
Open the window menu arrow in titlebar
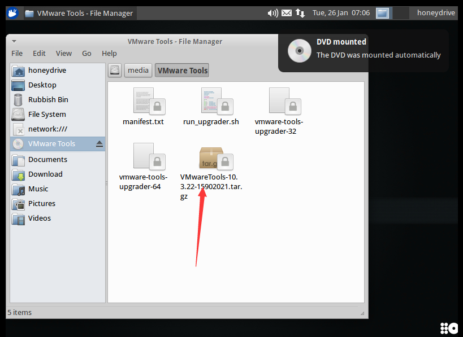click(14, 42)
